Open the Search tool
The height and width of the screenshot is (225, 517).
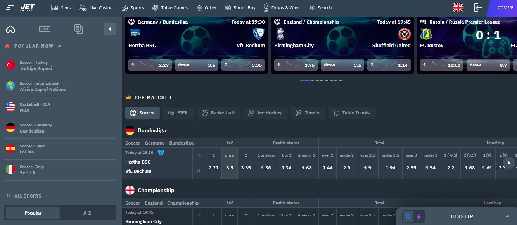pyautogui.click(x=320, y=8)
